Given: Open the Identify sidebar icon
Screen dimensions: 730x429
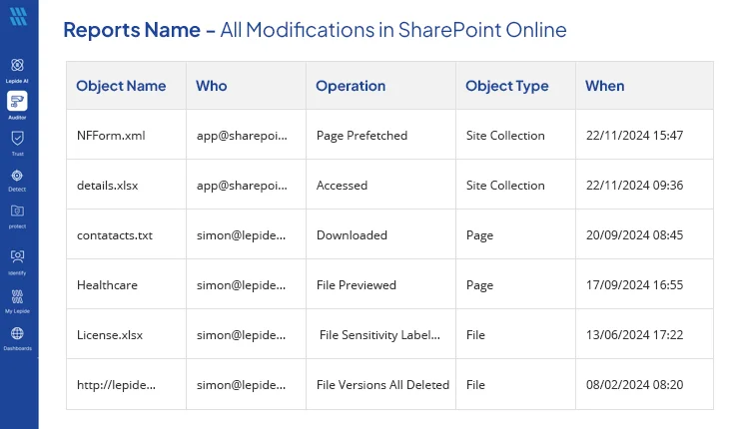Looking at the screenshot, I should click(17, 256).
